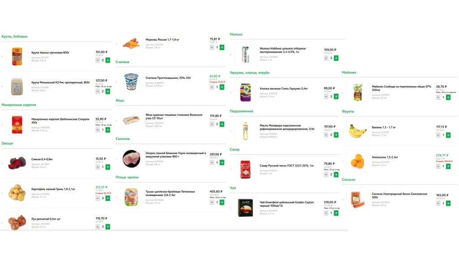
Task: Click Майонез category heading
Action: coord(349,72)
